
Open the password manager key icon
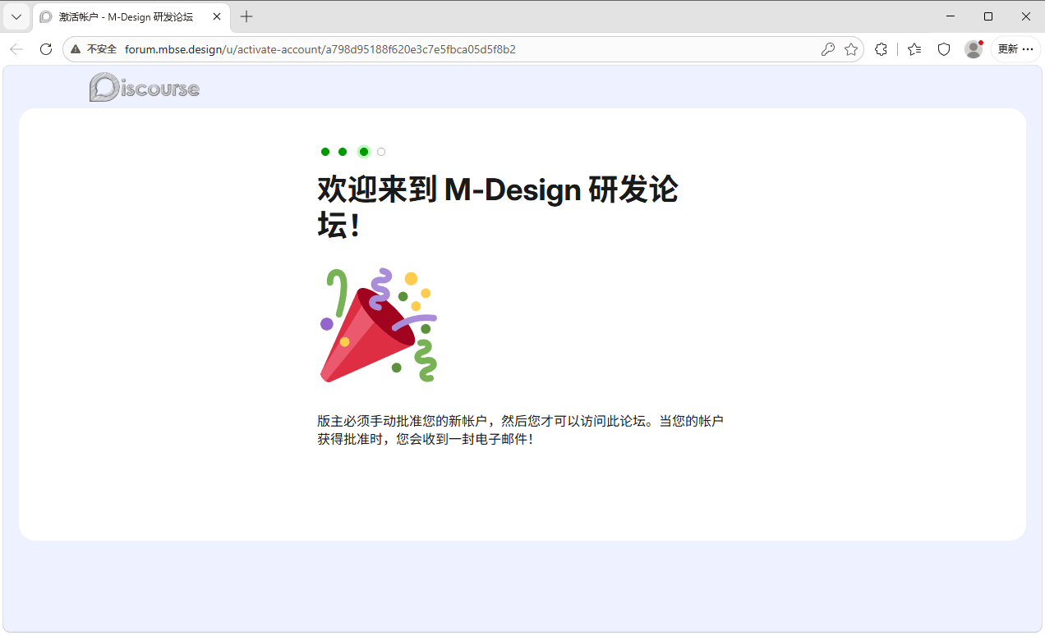tap(828, 49)
